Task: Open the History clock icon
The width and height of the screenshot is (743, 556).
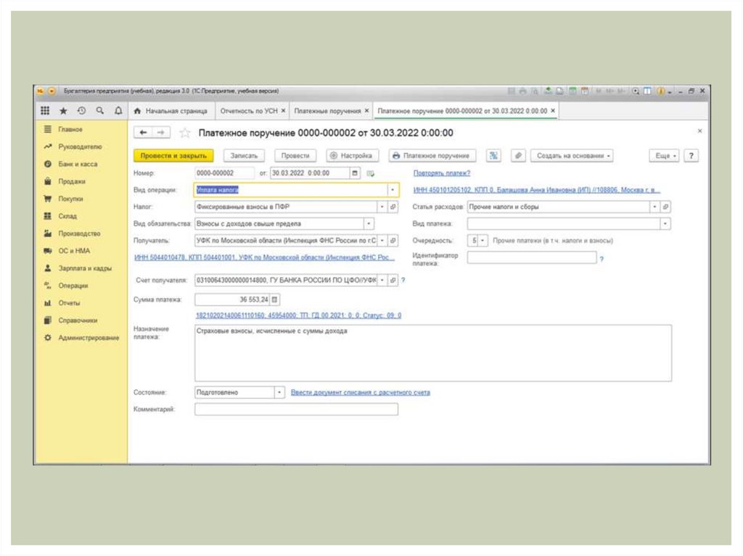Action: [x=81, y=111]
